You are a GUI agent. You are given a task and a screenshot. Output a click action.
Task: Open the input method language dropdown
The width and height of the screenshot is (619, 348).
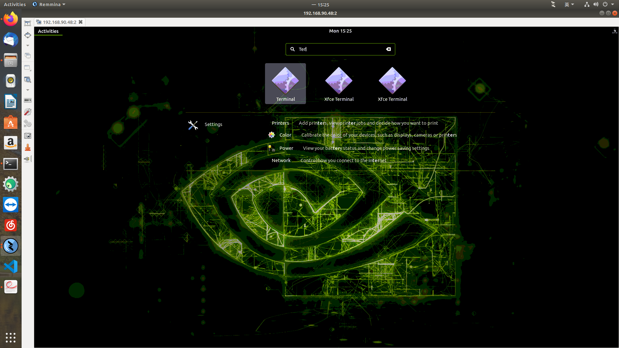(569, 5)
